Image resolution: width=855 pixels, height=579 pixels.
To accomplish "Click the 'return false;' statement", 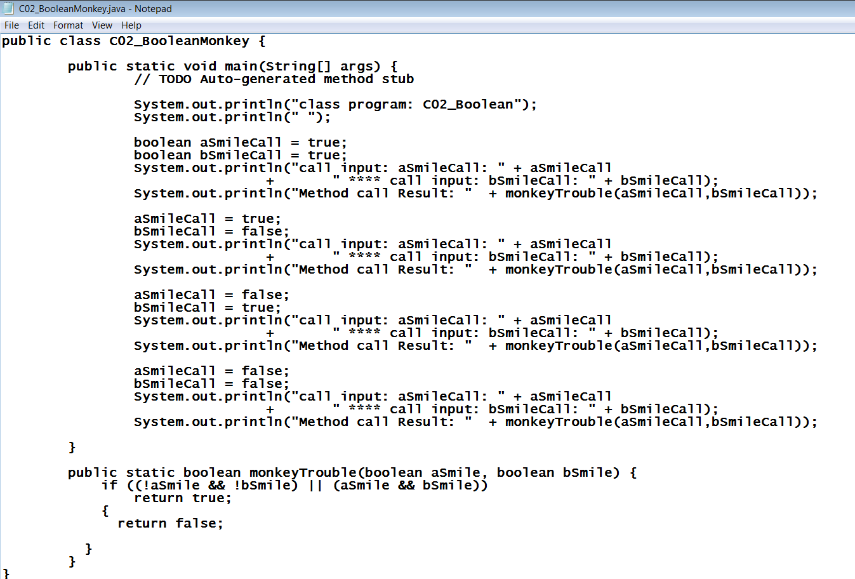I will [170, 524].
